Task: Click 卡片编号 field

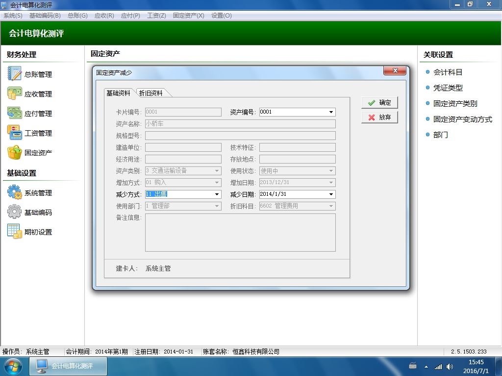Action: [x=183, y=112]
